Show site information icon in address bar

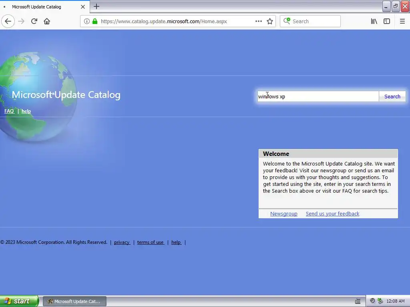point(87,22)
